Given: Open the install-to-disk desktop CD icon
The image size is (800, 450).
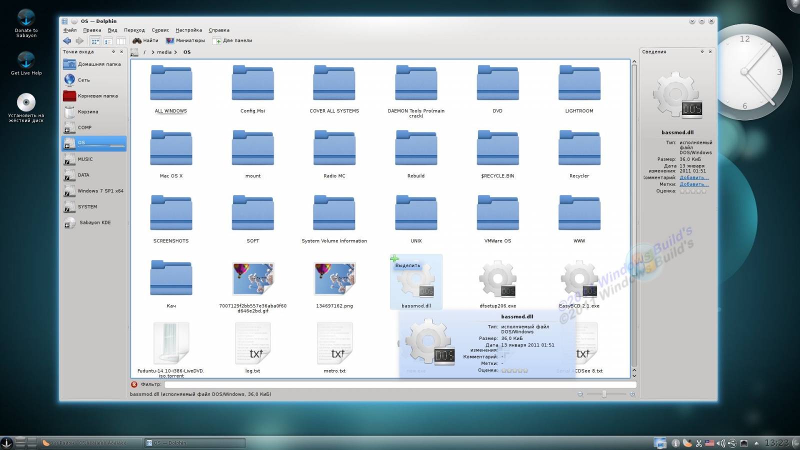Looking at the screenshot, I should click(26, 107).
